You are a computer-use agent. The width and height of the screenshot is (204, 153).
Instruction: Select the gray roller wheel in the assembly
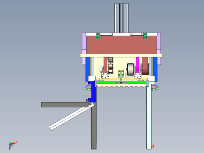(x=130, y=69)
